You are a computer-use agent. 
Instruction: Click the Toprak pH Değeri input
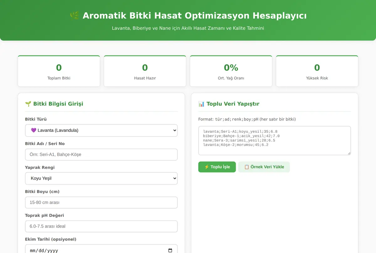[101, 226]
